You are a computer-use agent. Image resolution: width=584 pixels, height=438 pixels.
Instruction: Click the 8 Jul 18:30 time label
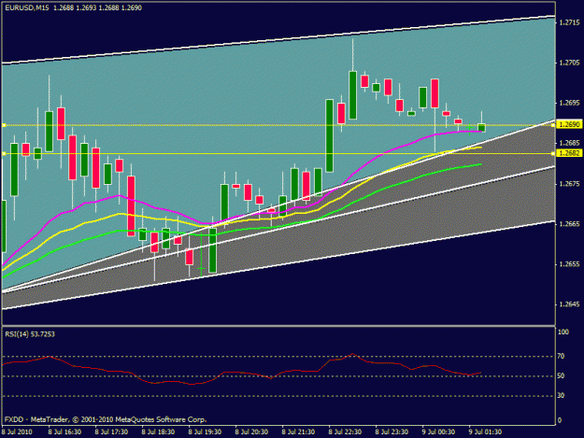158,432
